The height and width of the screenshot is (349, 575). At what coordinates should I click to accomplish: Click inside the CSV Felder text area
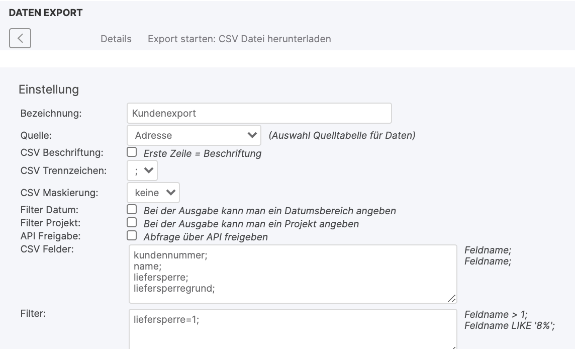point(293,274)
